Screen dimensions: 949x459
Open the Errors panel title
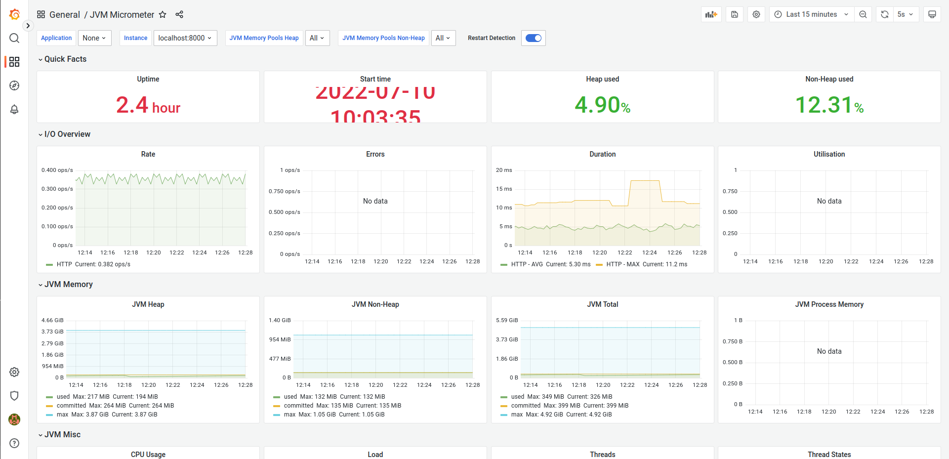[x=375, y=154]
